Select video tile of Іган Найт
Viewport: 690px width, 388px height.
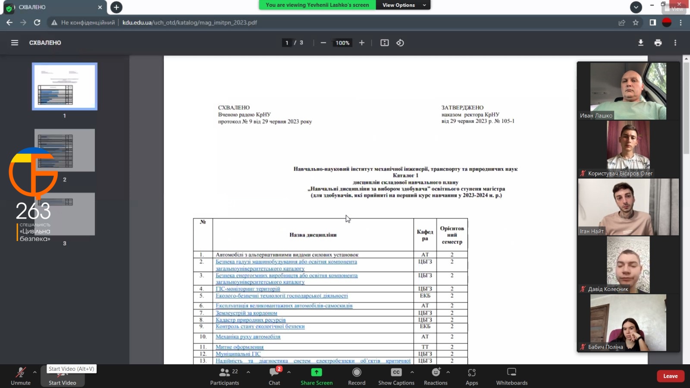tap(628, 207)
